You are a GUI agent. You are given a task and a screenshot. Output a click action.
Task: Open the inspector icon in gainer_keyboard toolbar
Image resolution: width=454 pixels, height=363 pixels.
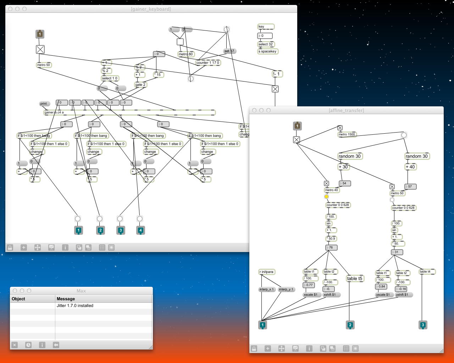[65, 247]
